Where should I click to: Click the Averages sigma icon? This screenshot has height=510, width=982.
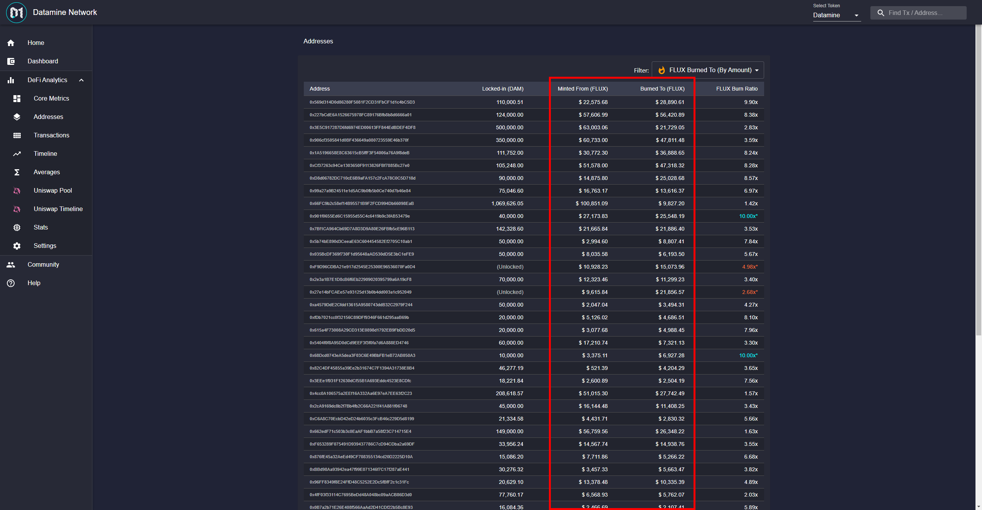click(x=17, y=172)
